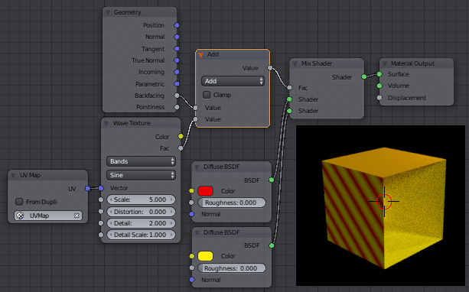Screen dimensions: 469x292
Task: Click the yellow color swatch
Action: [206, 256]
